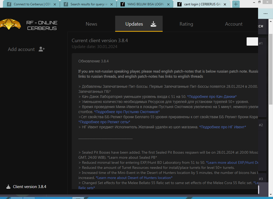Screen dimensions: 273x199
Task: Open the 'Подробнее про НГ Ивент' link
Action: coord(223,127)
